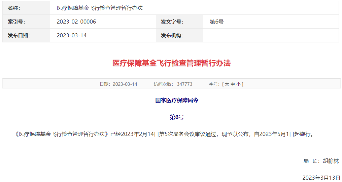Click the document name in the 名称 row

click(x=100, y=8)
